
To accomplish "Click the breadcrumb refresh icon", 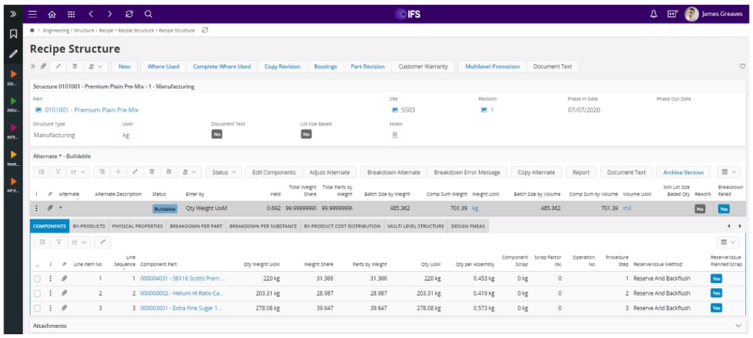I will pyautogui.click(x=205, y=30).
